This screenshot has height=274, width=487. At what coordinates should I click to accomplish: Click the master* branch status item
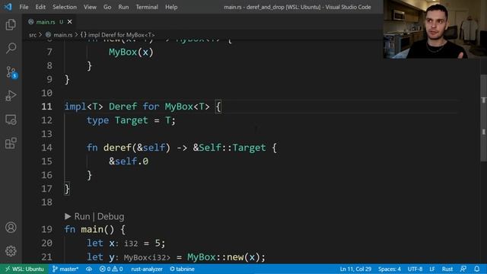pyautogui.click(x=65, y=269)
